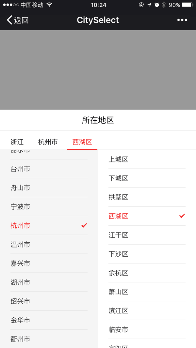
Task: Open the three-dot more menu
Action: (x=182, y=20)
